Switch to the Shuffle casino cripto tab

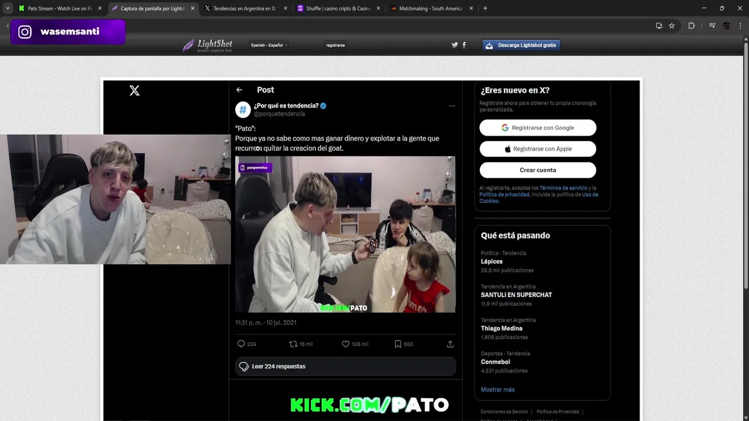[338, 8]
